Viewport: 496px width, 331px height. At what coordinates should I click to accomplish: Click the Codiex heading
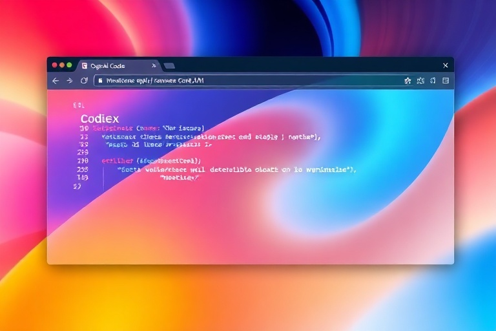click(99, 119)
